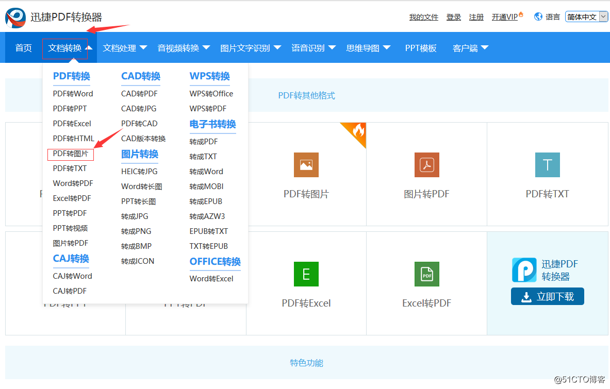Select PPT转长图 from the menu

pos(139,201)
